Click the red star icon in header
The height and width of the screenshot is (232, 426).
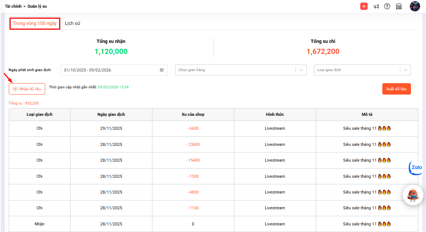pyautogui.click(x=364, y=6)
